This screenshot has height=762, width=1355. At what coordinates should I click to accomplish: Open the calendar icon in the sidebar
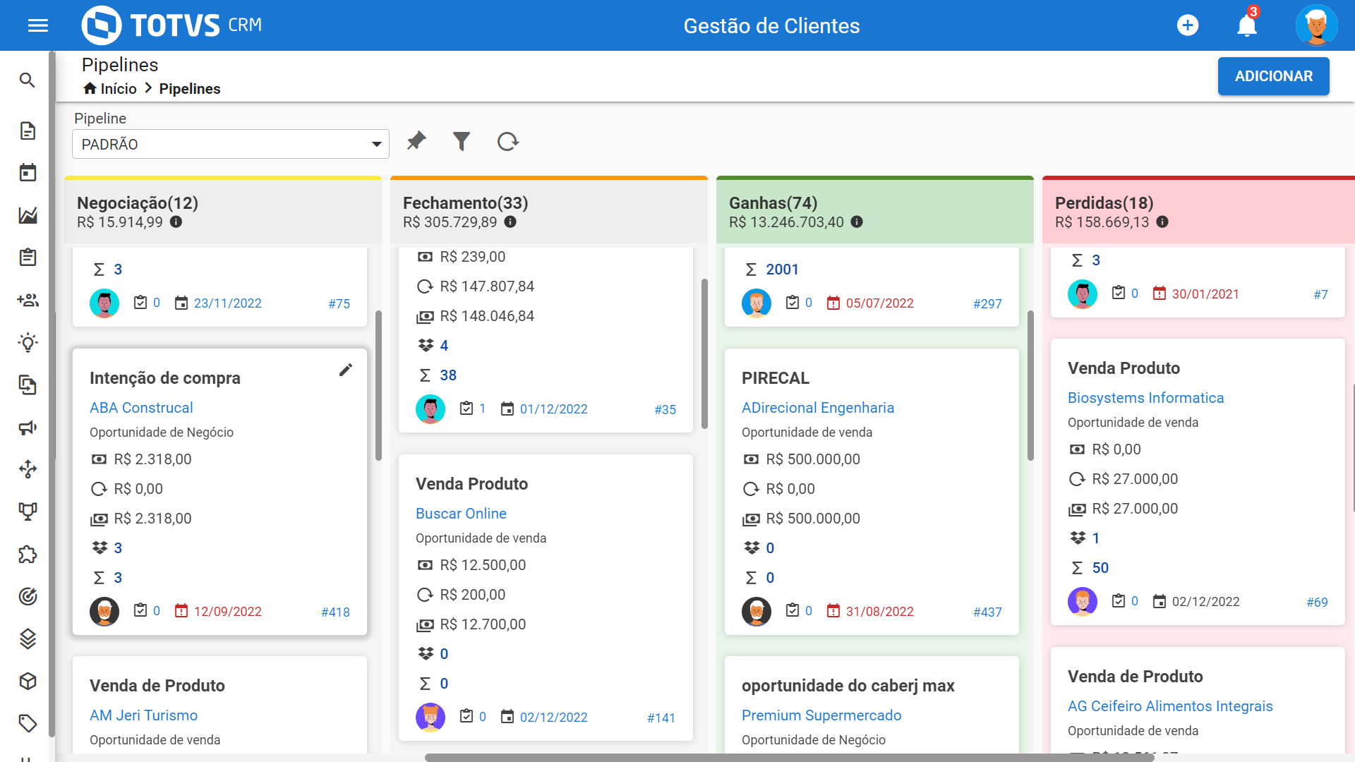(28, 173)
